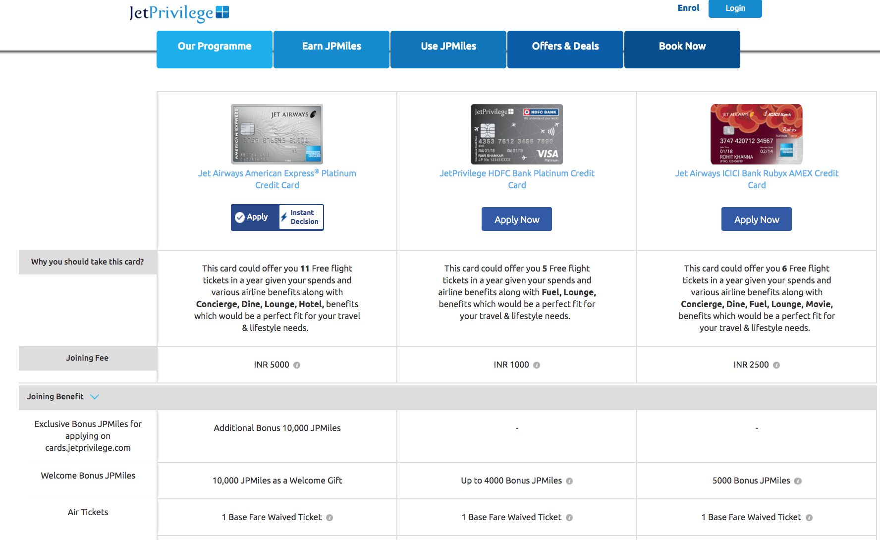Click the JetPrivilege logo
The height and width of the screenshot is (540, 880).
tap(179, 13)
